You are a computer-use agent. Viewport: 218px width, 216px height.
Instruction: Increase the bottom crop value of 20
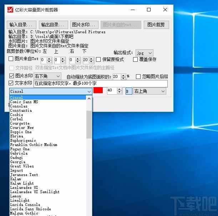click(x=91, y=59)
